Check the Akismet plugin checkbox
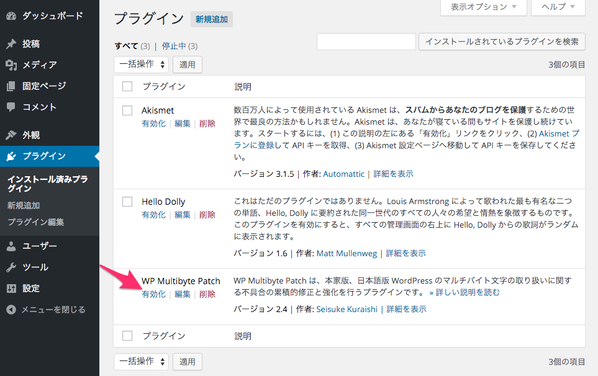The image size is (598, 376). (127, 110)
